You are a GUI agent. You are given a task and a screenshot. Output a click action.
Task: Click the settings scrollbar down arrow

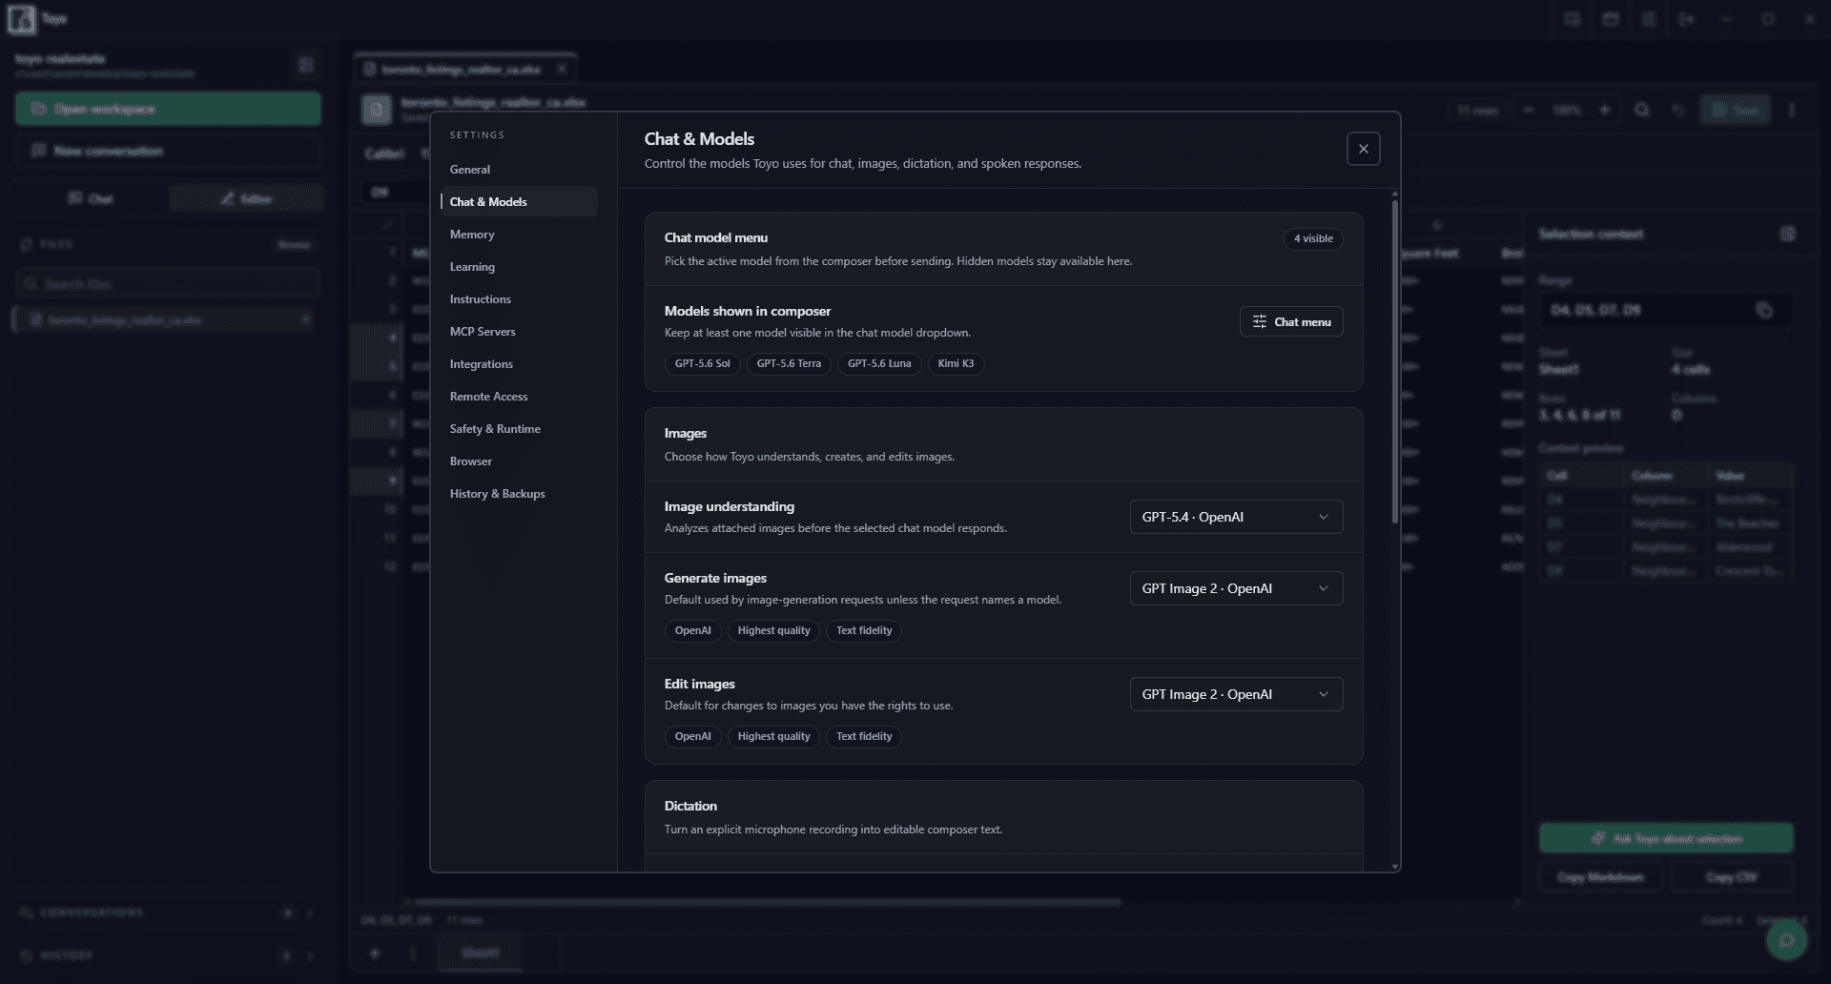pyautogui.click(x=1395, y=867)
